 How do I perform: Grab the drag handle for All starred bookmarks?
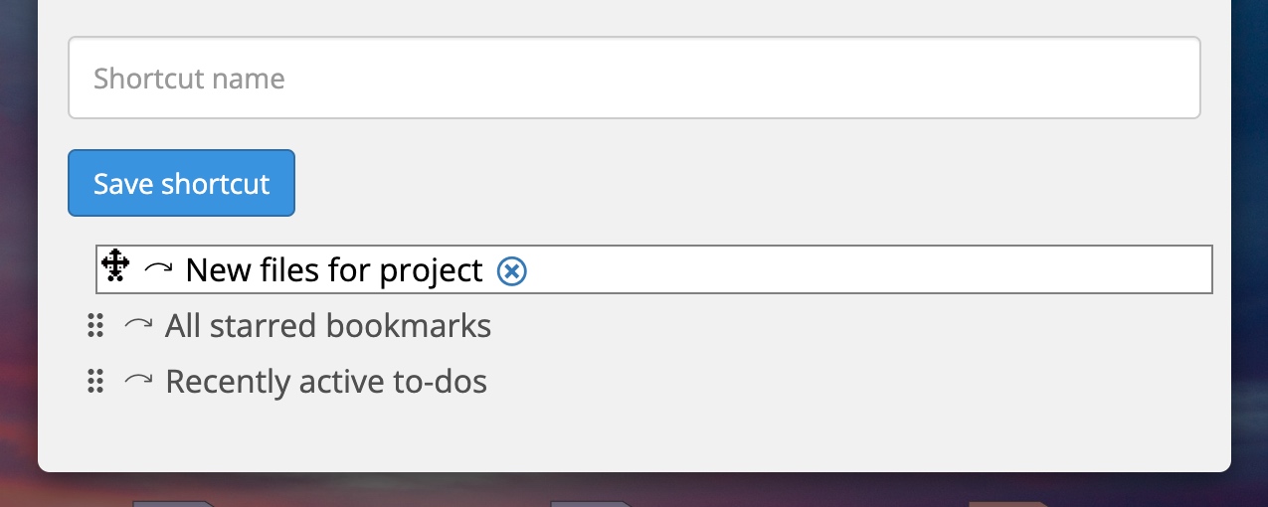point(95,326)
